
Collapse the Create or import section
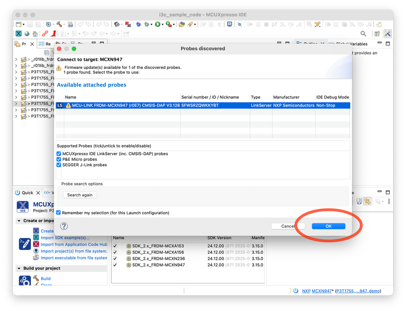(x=19, y=221)
